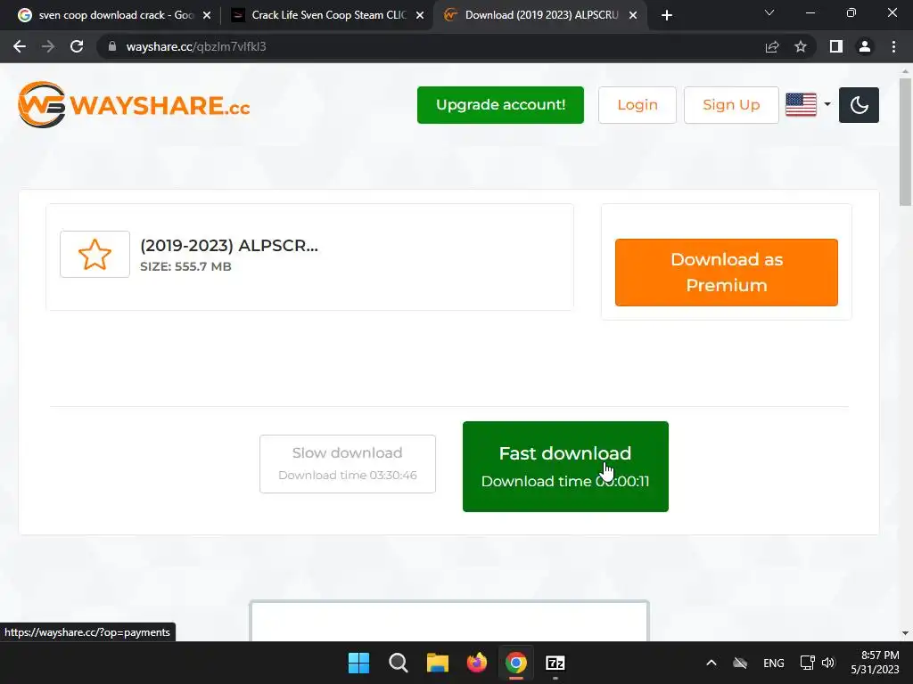Open the volume tray icon
The width and height of the screenshot is (913, 684).
point(828,663)
